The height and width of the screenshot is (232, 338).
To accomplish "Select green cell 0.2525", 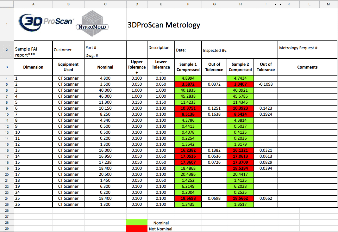I will [x=240, y=192].
